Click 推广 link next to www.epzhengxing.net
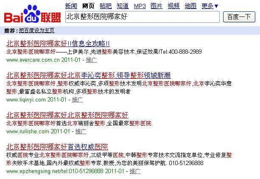This screenshot has width=260, height=179. pyautogui.click(x=135, y=171)
